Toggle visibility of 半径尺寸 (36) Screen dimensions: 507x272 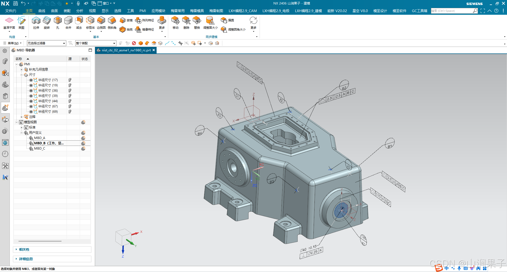click(x=31, y=91)
